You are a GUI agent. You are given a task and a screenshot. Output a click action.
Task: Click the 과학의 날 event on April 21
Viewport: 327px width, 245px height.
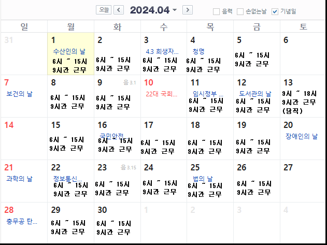click(20, 179)
